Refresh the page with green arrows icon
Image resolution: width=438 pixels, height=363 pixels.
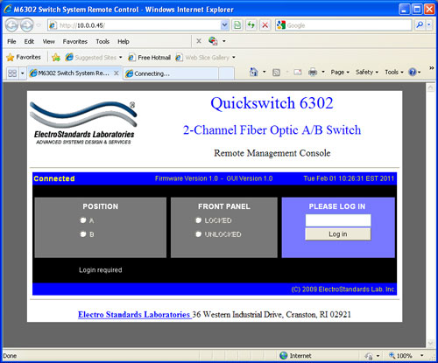[x=251, y=25]
